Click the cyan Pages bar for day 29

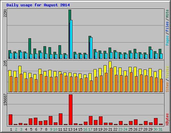coord(151,54)
